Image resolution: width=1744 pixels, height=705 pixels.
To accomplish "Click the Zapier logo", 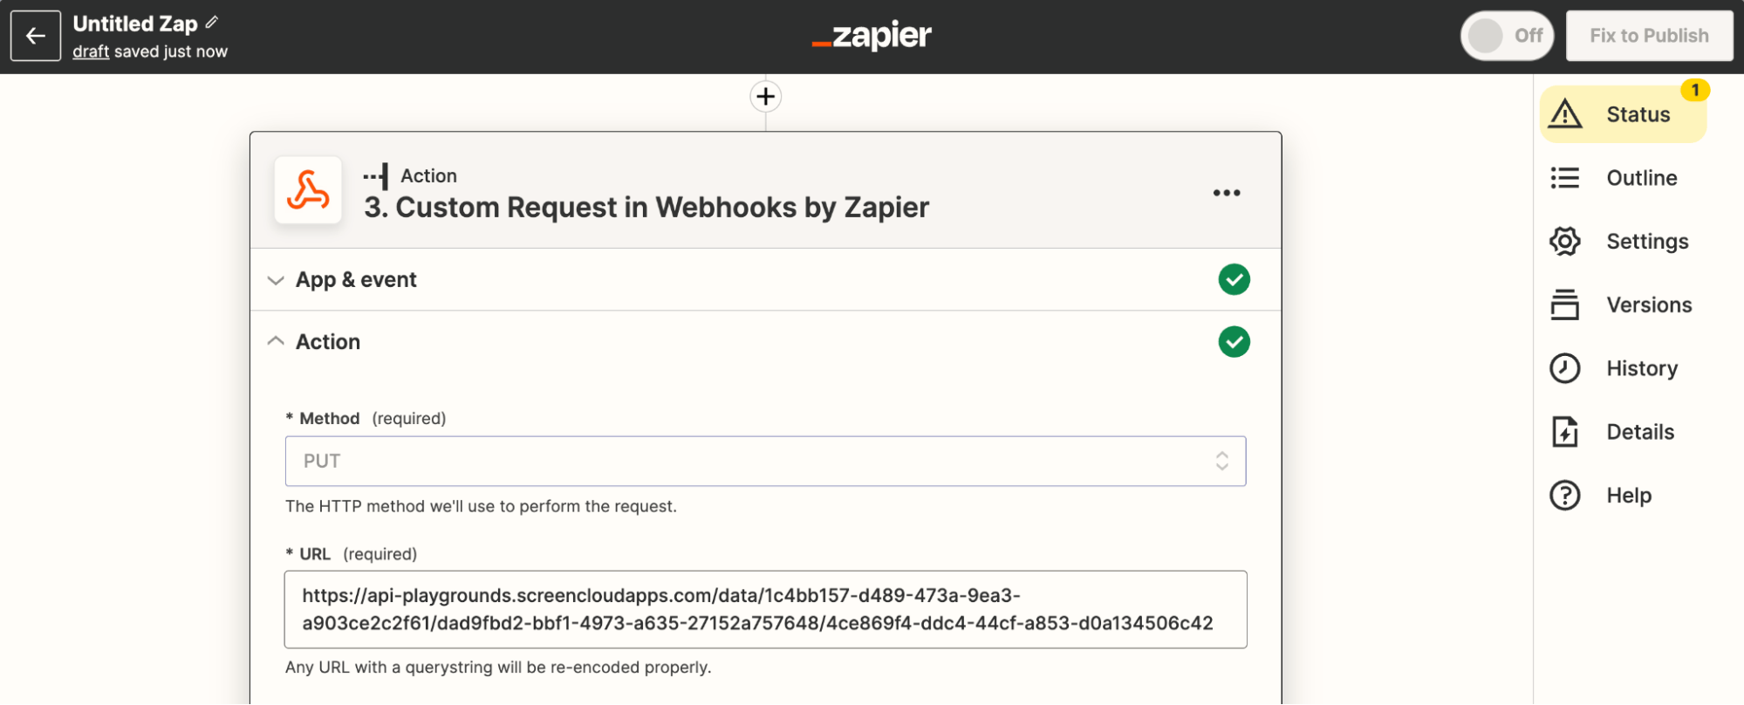I will 872,36.
